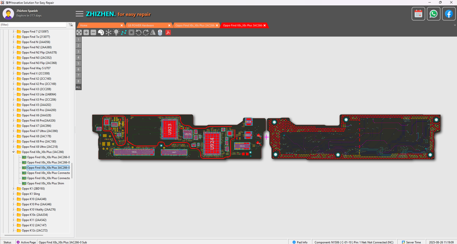This screenshot has width=457, height=244.
Task: Toggle board layer 2
Action: pyautogui.click(x=79, y=45)
